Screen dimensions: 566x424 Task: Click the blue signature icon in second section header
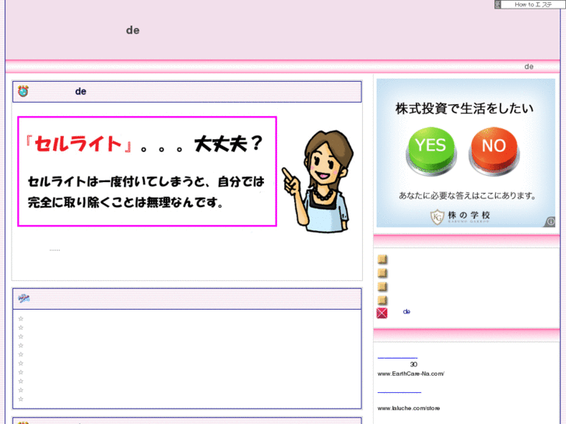[x=23, y=298]
